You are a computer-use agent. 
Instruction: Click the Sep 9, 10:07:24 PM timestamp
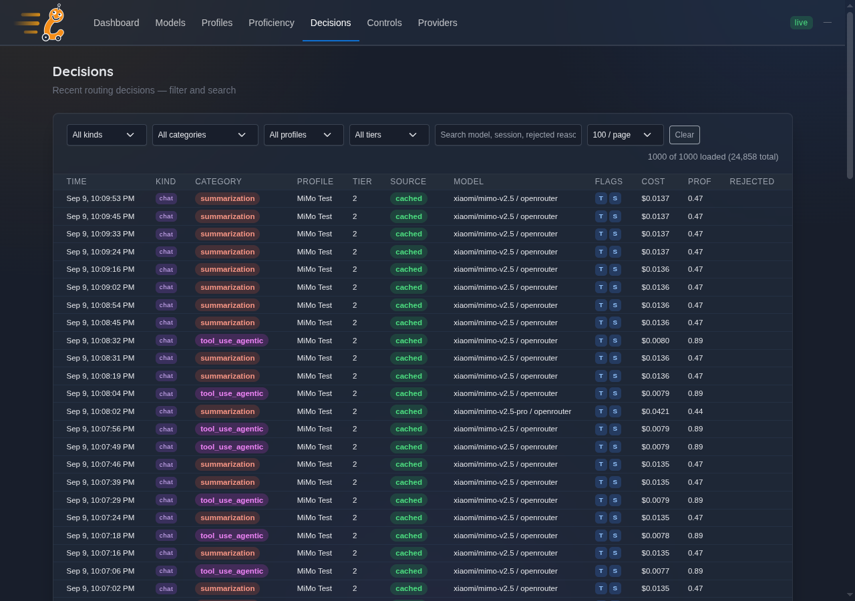[100, 518]
